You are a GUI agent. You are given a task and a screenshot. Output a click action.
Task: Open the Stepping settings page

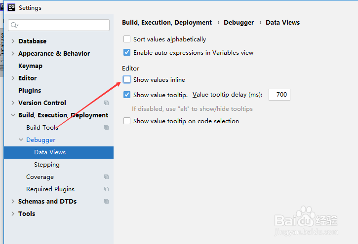click(x=46, y=165)
